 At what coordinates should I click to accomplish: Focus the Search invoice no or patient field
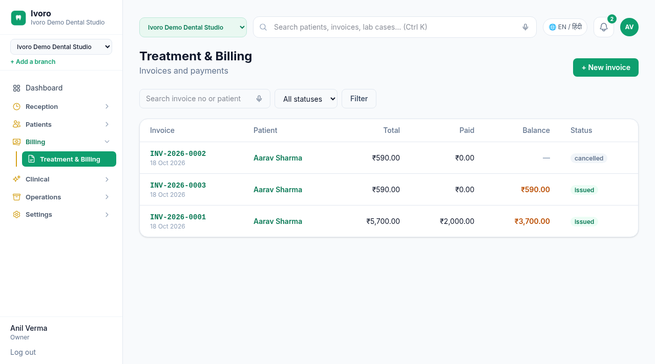(205, 99)
